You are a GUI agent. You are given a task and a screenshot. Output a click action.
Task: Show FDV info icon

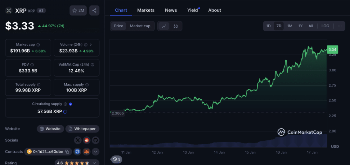click(32, 65)
